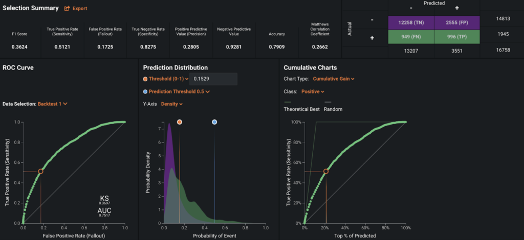Click the Negative Predictive Value 0.9281
The height and width of the screenshot is (240, 524).
(234, 47)
